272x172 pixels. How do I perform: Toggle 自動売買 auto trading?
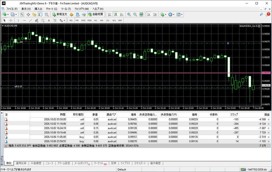point(96,14)
